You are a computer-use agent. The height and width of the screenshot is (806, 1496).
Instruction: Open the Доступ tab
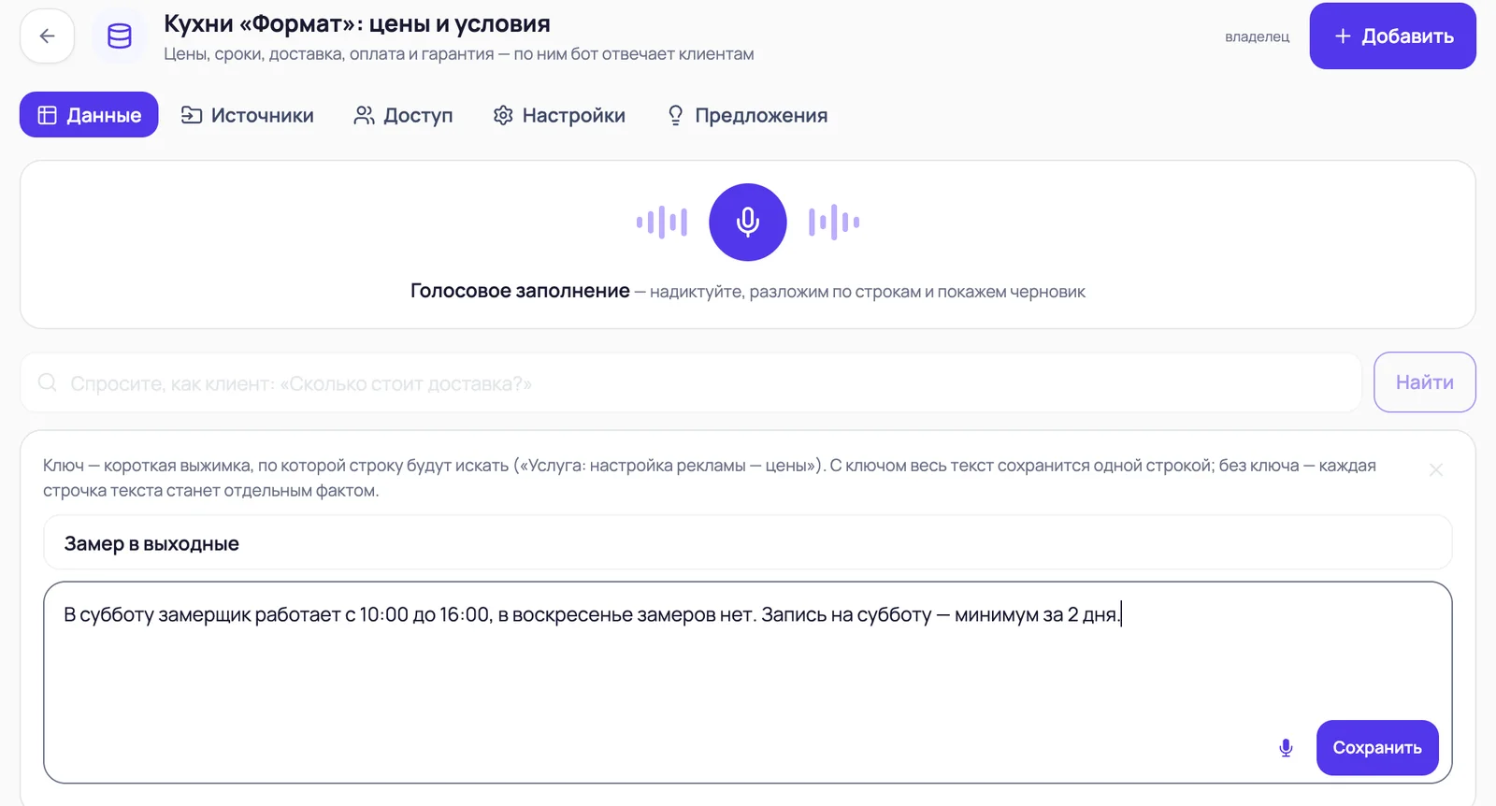pyautogui.click(x=404, y=115)
